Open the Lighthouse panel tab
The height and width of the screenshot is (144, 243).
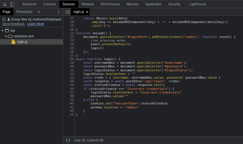click(x=198, y=4)
